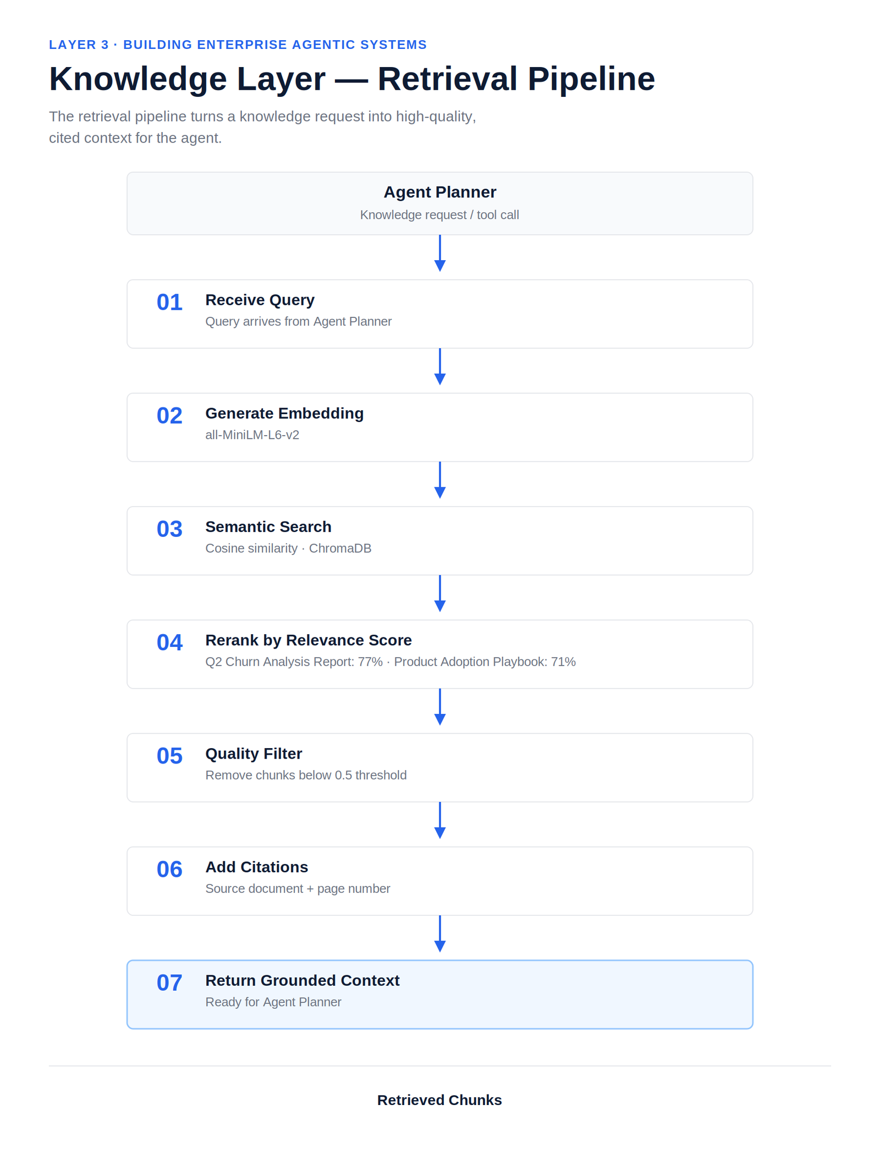Click the 02 step number
880x1154 pixels.
pos(169,415)
